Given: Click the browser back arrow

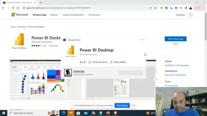Looking at the screenshot, I should pos(3,8).
